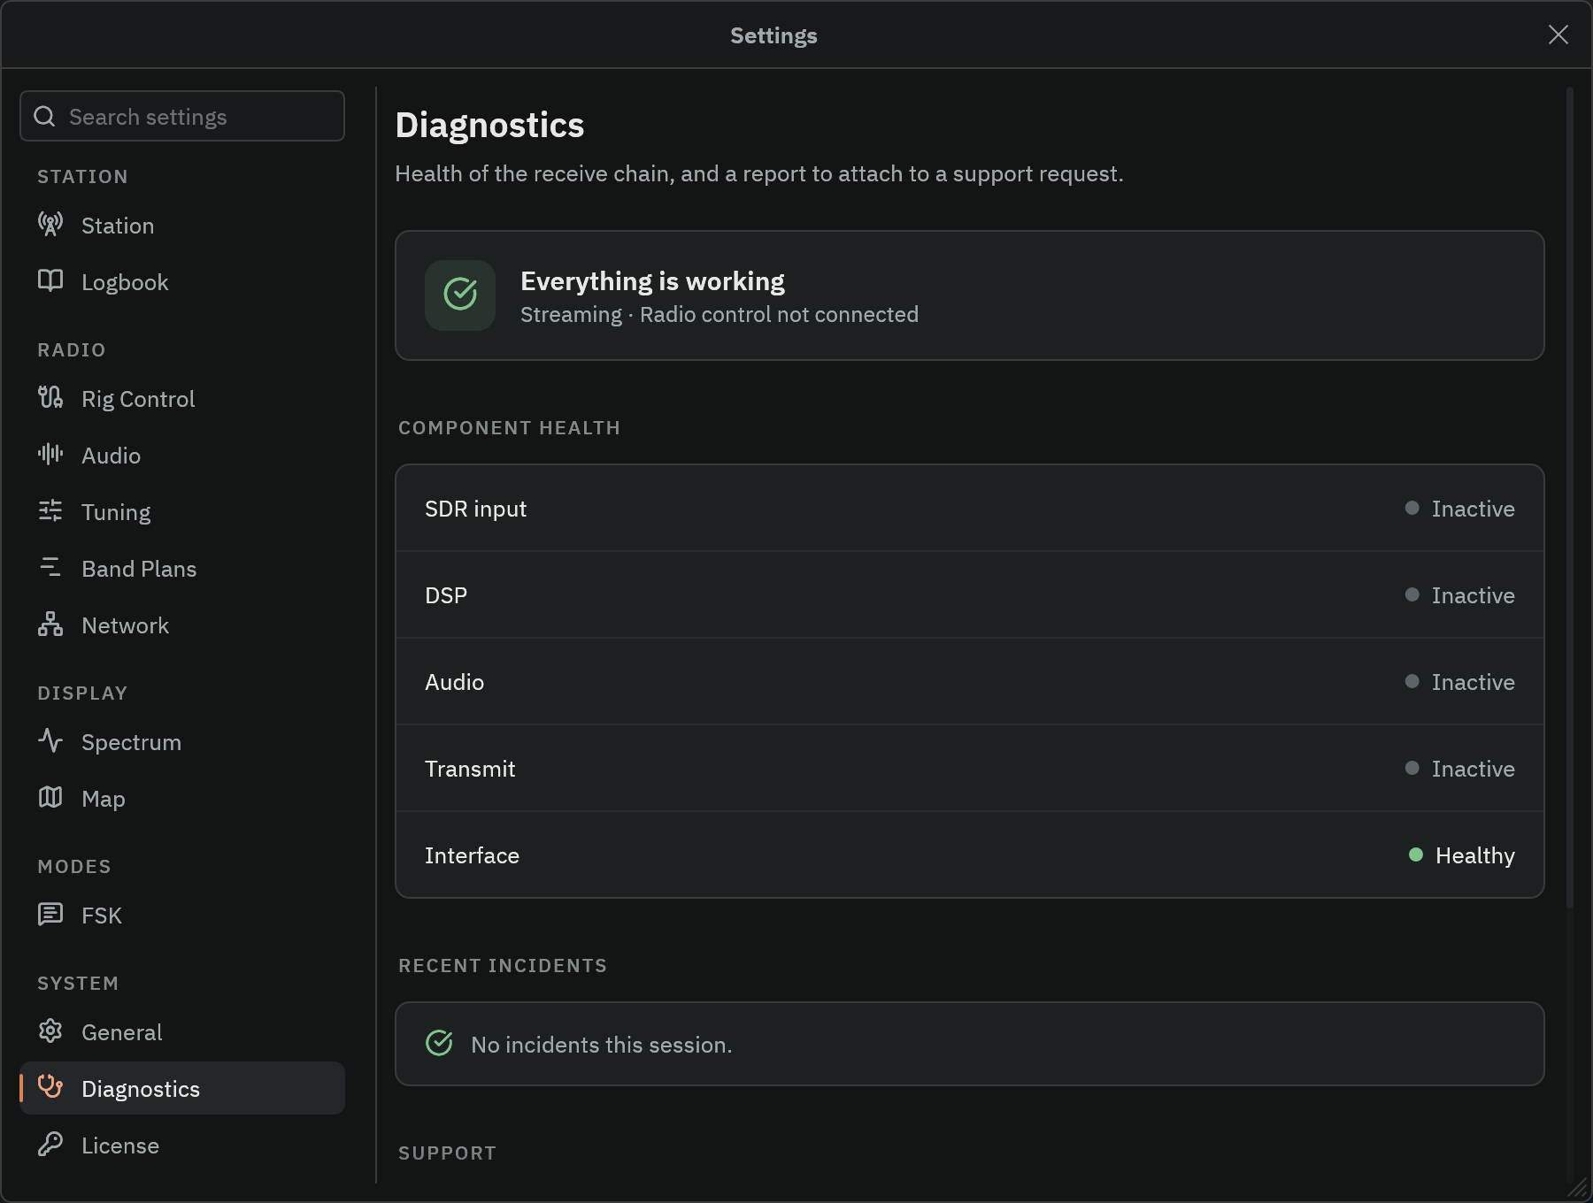Click the green check icon beside Everything is working
Image resolution: width=1593 pixels, height=1203 pixels.
[x=460, y=295]
